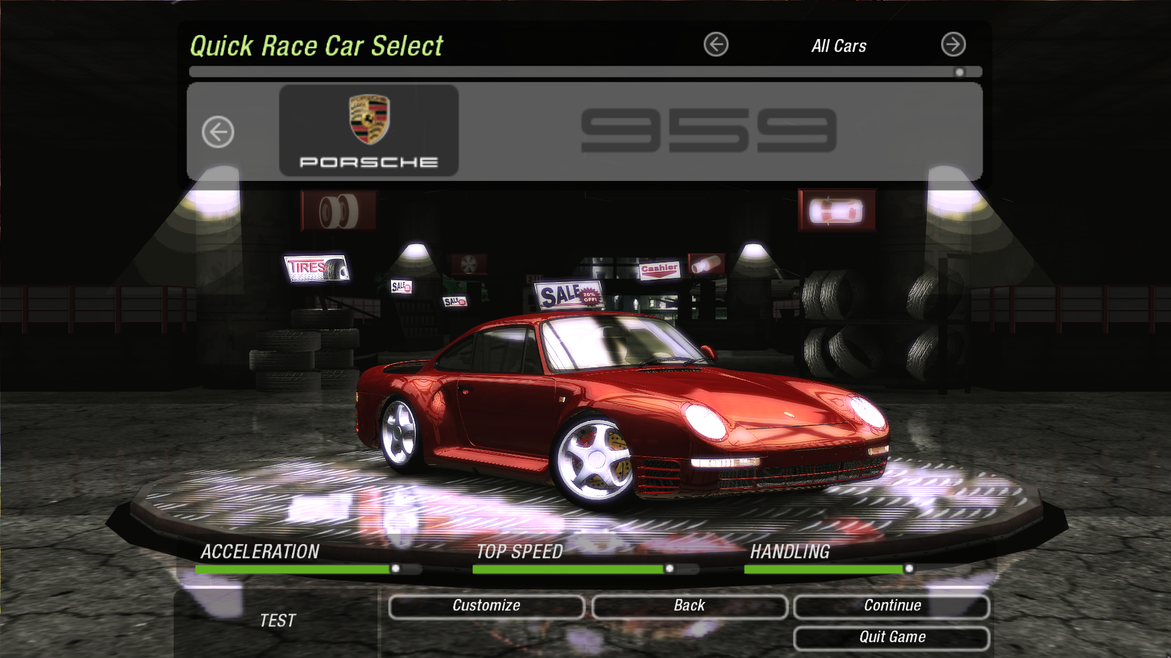This screenshot has width=1171, height=658.
Task: Click the Top Speed stat bar
Action: click(x=585, y=569)
